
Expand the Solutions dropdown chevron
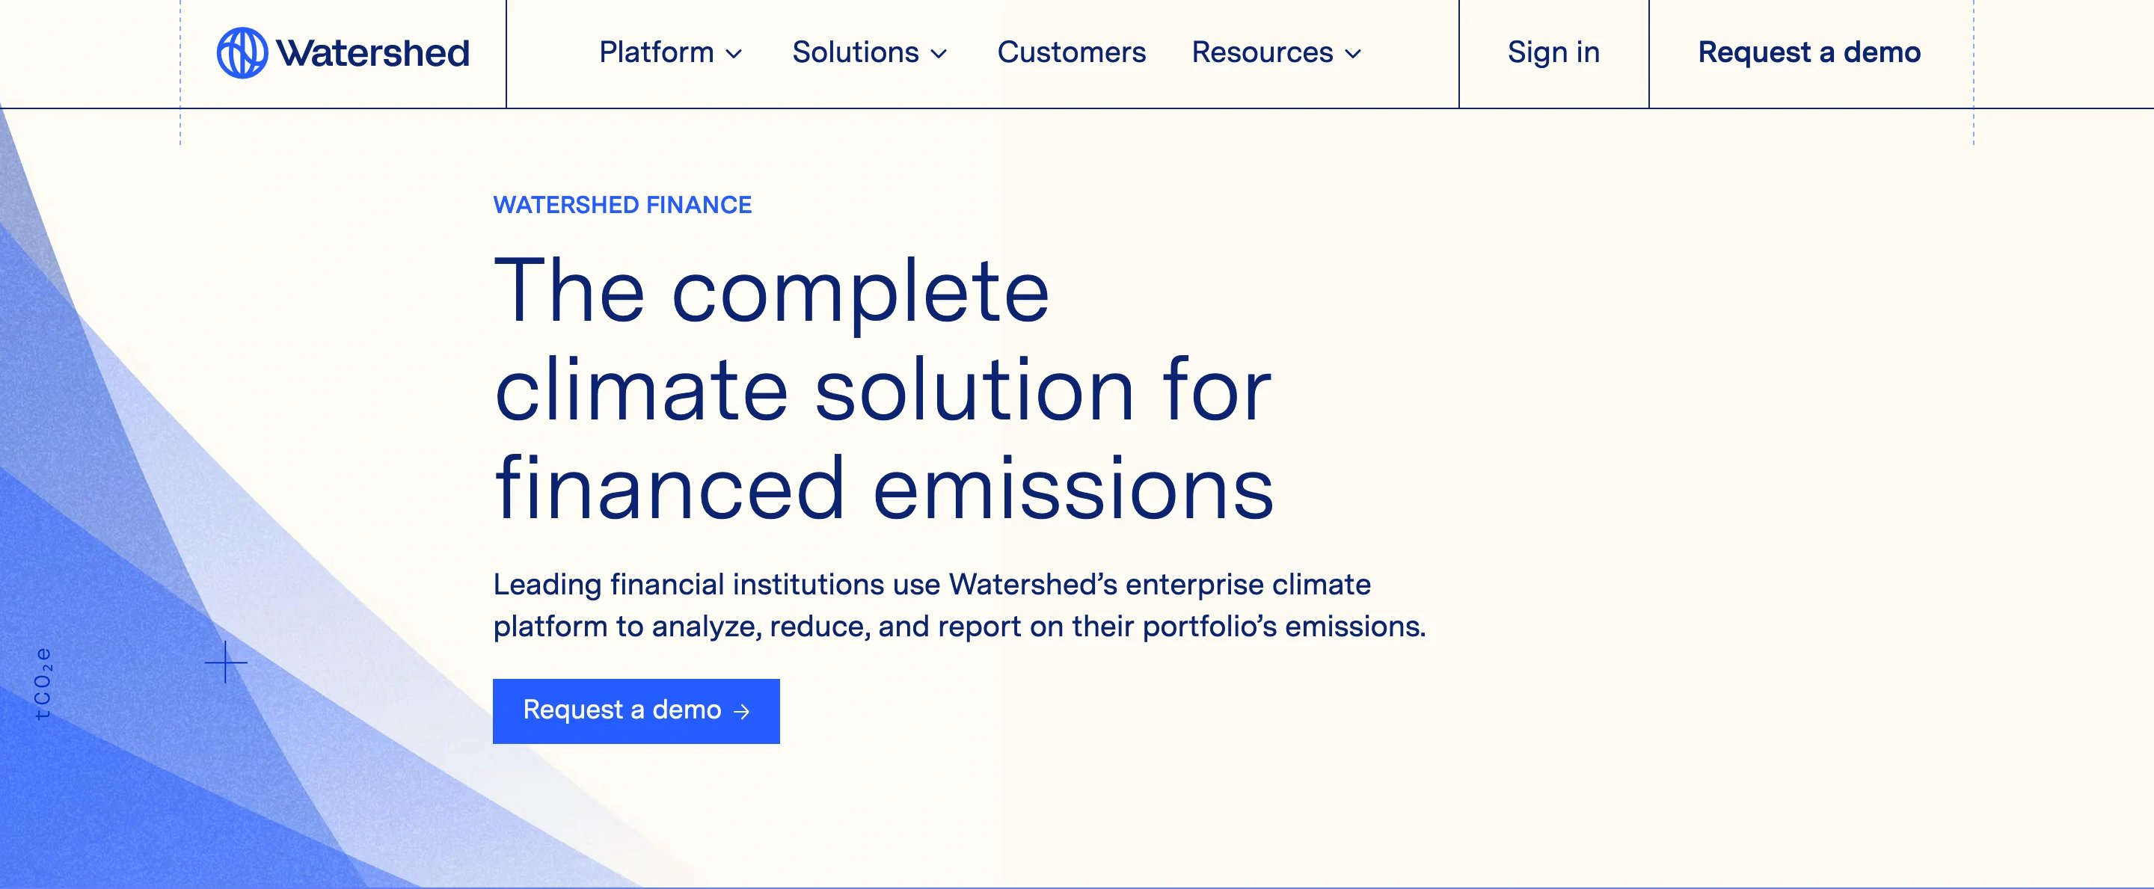tap(941, 55)
